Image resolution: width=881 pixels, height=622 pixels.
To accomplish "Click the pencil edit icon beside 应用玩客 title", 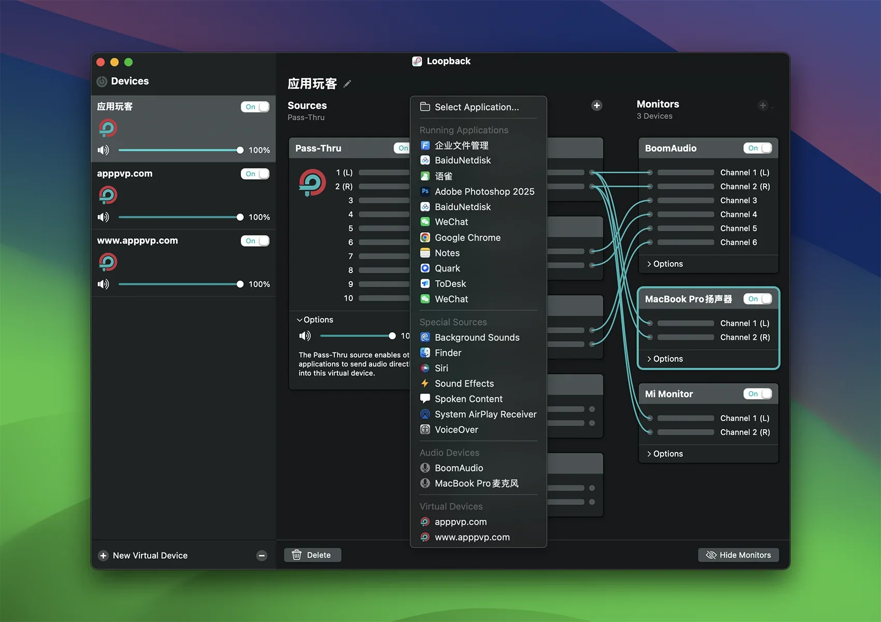I will point(347,83).
